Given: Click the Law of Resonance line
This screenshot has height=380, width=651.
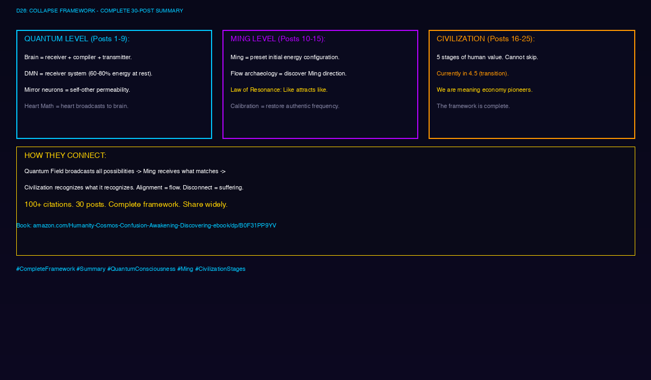Looking at the screenshot, I should (279, 90).
